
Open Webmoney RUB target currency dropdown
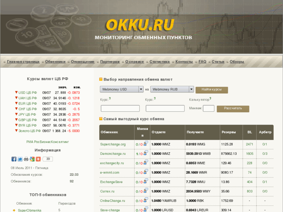coord(172,89)
